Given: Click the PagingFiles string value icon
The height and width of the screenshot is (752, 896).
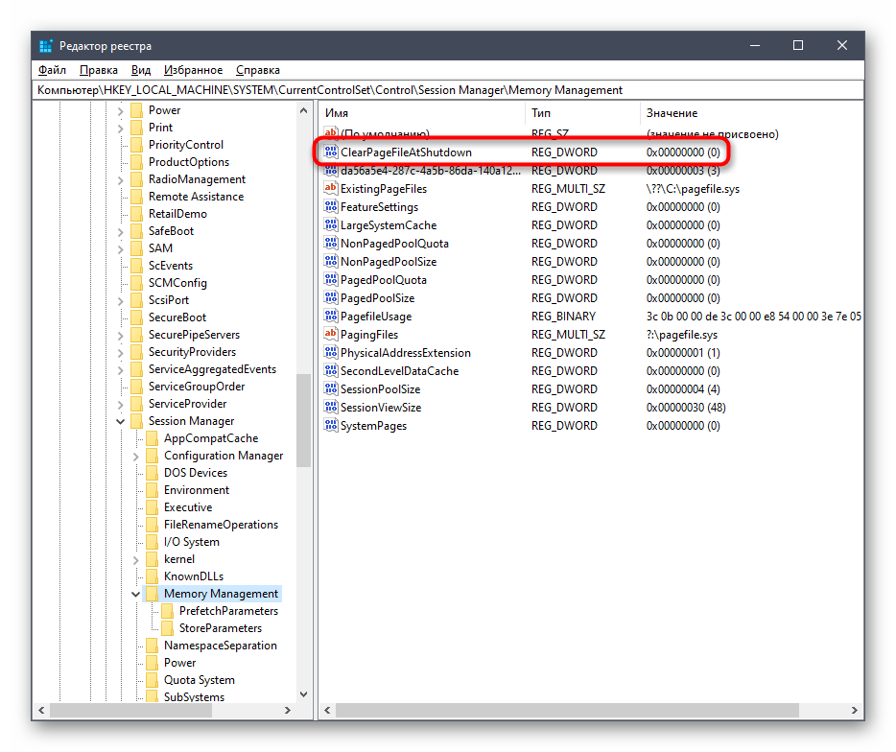Looking at the screenshot, I should pyautogui.click(x=331, y=335).
